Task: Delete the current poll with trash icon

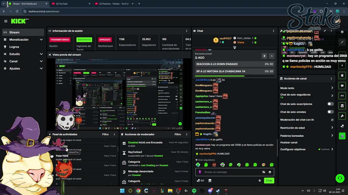Action: tap(264, 56)
